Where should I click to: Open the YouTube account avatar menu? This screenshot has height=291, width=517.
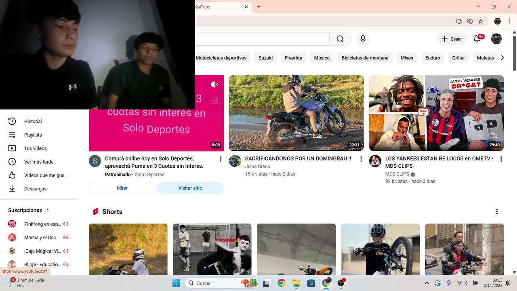pos(496,39)
